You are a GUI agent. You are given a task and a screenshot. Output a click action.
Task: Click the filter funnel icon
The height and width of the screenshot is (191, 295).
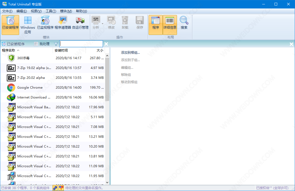tap(56, 44)
